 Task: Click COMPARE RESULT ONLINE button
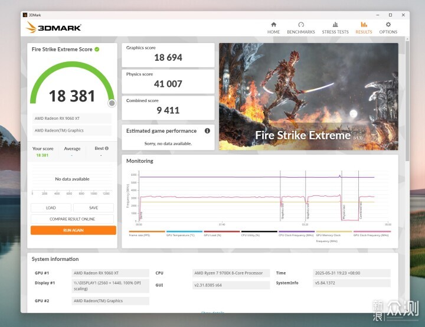(72, 219)
